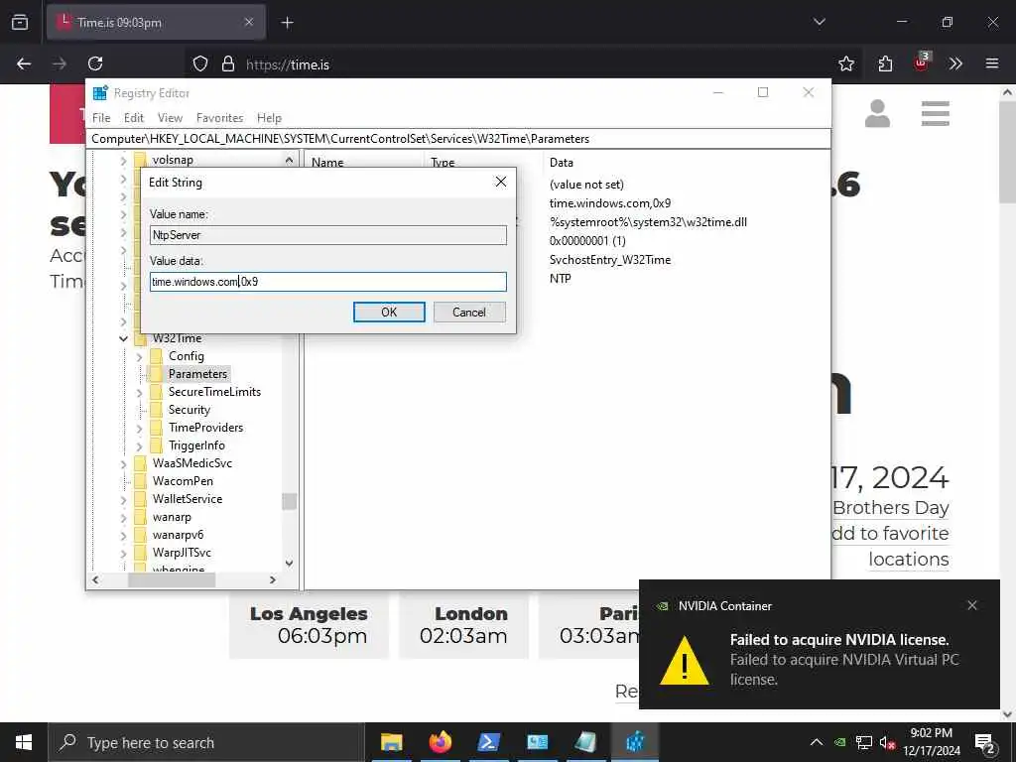
Task: Show more toolbar tools overflow
Action: click(955, 63)
